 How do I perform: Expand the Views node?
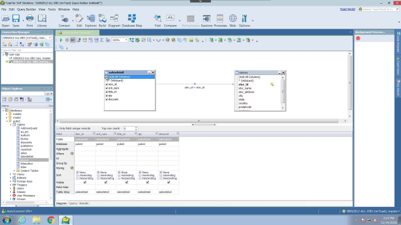11,174
